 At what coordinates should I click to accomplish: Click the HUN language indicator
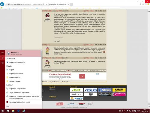point(138,111)
